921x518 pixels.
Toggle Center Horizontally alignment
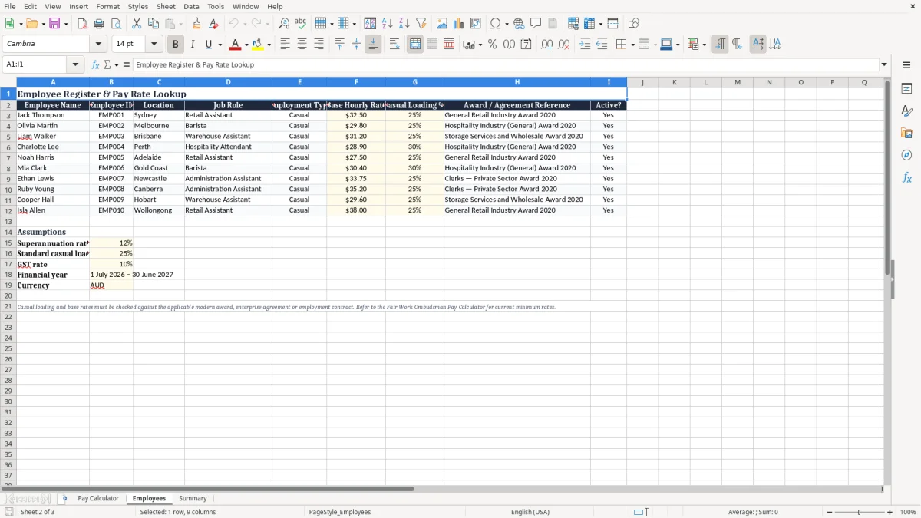tap(302, 45)
